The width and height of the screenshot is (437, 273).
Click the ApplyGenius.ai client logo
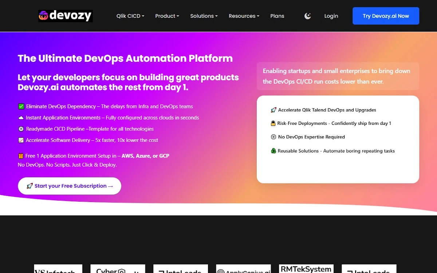click(x=243, y=269)
